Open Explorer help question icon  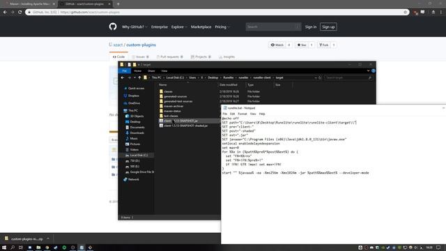[x=374, y=71]
